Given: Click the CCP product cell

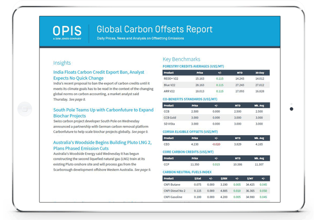Looking at the screenshot, I should point(167,164).
